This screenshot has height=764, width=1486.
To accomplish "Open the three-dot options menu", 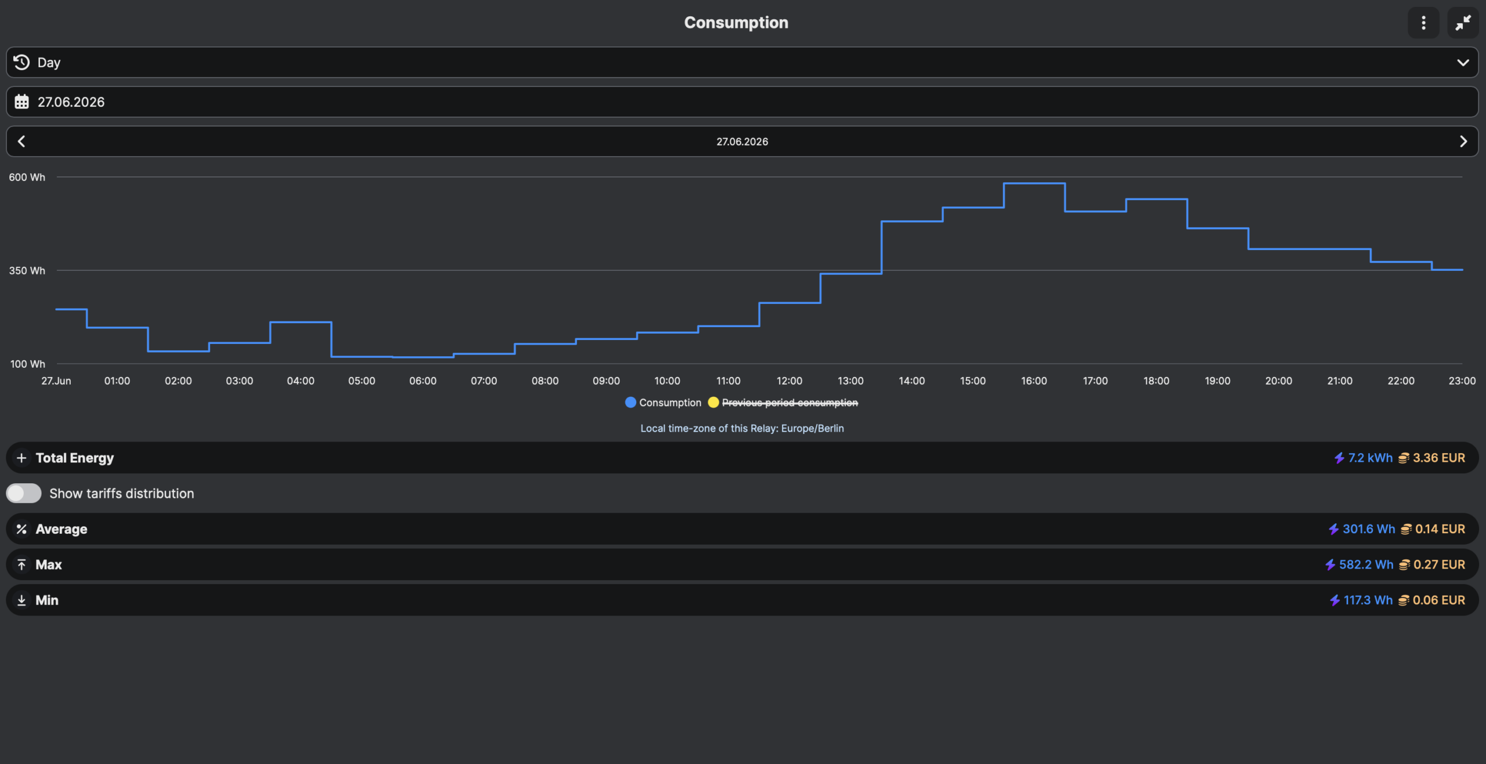I will [1423, 23].
